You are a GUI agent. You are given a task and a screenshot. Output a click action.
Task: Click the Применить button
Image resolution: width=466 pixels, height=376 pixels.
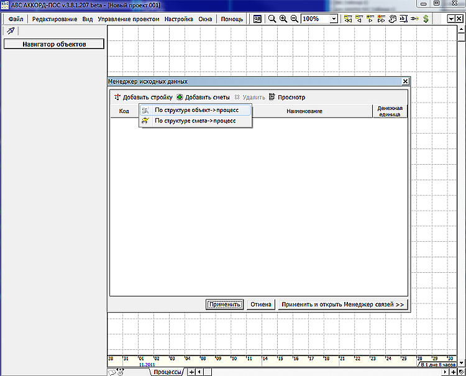click(x=225, y=305)
